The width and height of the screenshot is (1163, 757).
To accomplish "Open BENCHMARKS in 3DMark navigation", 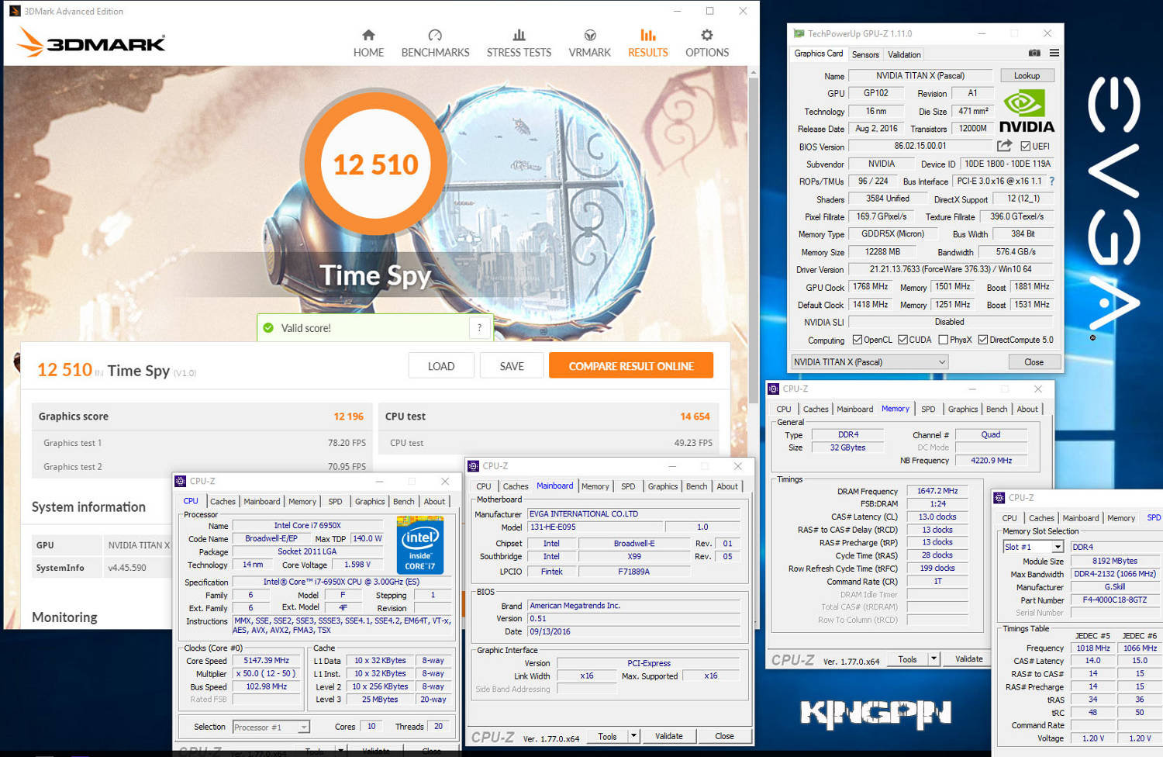I will (435, 43).
